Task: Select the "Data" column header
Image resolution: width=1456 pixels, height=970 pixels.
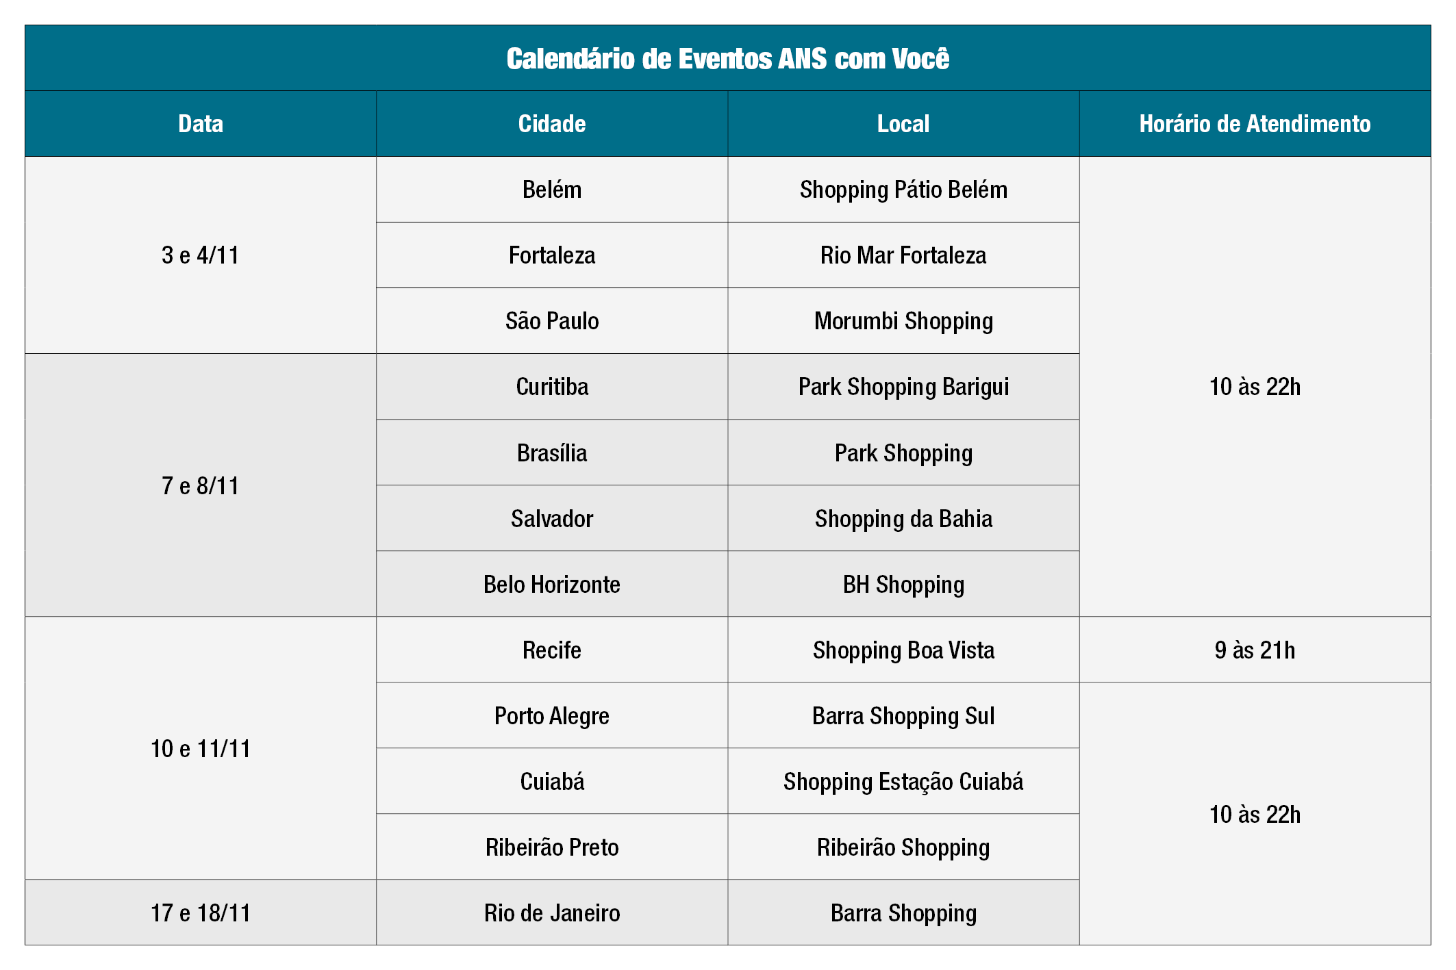Action: 201,124
